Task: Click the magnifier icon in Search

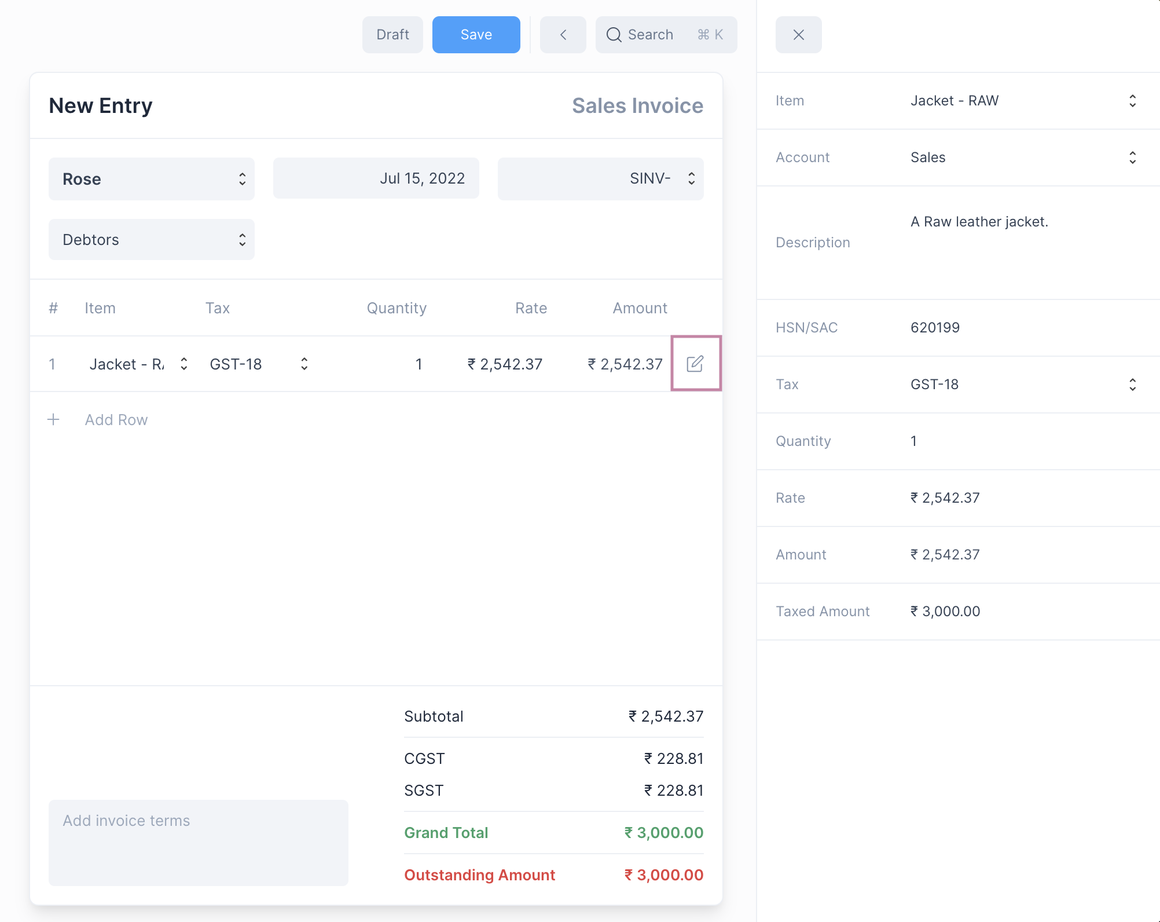Action: [x=614, y=35]
